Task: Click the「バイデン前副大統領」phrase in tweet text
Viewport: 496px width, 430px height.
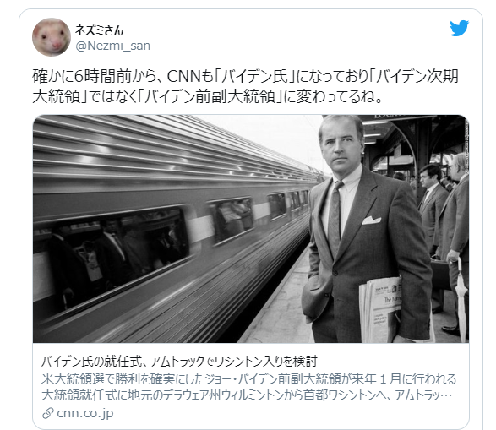Action: [x=210, y=96]
